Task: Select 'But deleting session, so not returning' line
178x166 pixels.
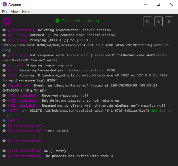Action: (61, 100)
